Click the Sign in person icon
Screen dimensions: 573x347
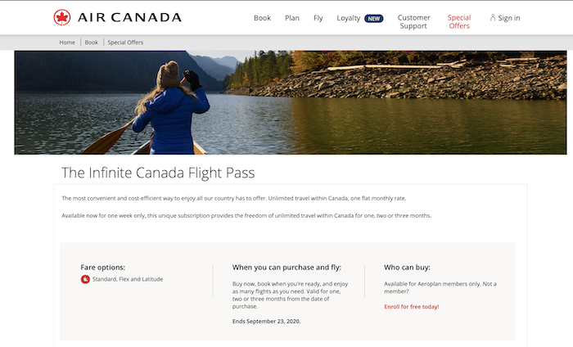point(493,17)
